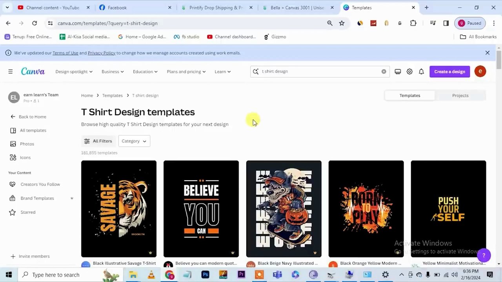This screenshot has height=282, width=502.
Task: Bookmark this page with the star icon
Action: (x=342, y=23)
